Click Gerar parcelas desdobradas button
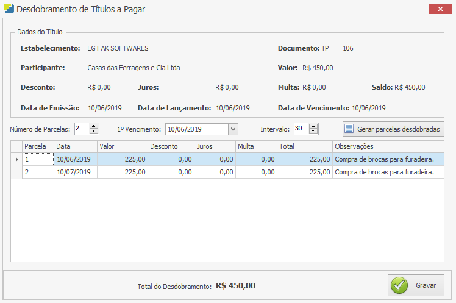The width and height of the screenshot is (456, 303). pyautogui.click(x=393, y=129)
